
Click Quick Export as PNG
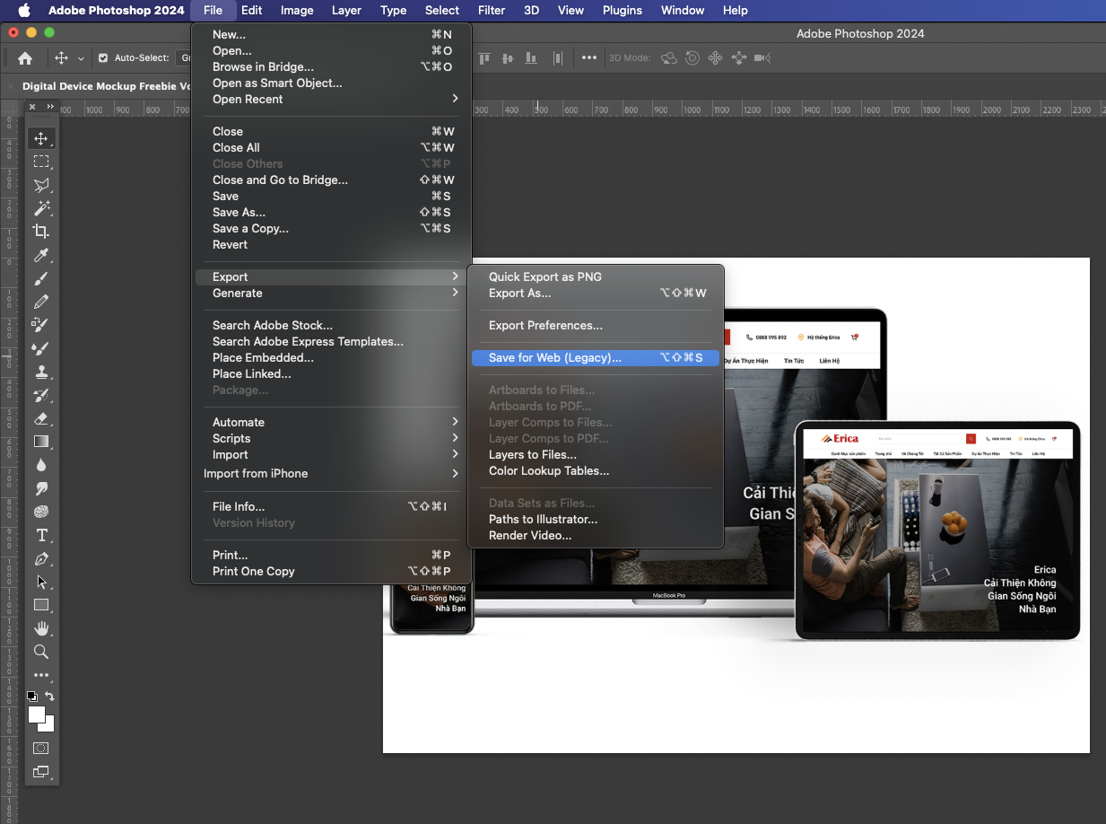tap(544, 276)
